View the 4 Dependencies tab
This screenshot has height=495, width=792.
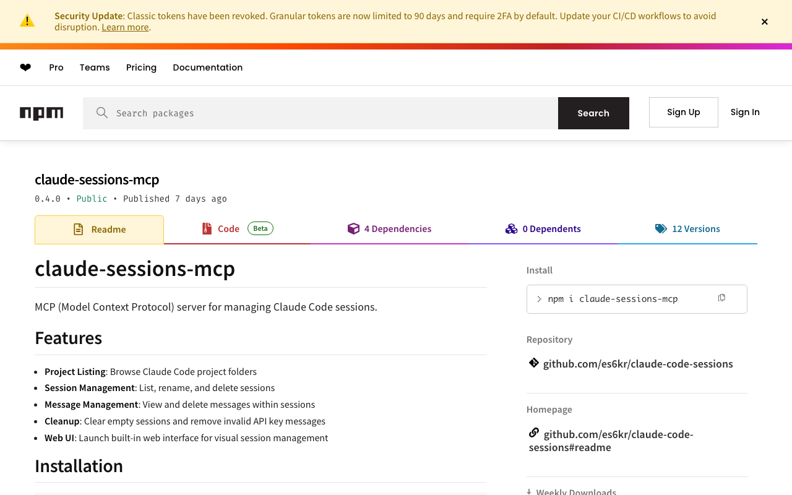coord(389,229)
